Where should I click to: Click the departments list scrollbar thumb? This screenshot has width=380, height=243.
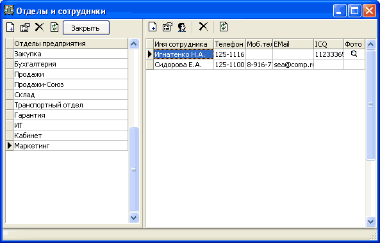click(x=133, y=169)
